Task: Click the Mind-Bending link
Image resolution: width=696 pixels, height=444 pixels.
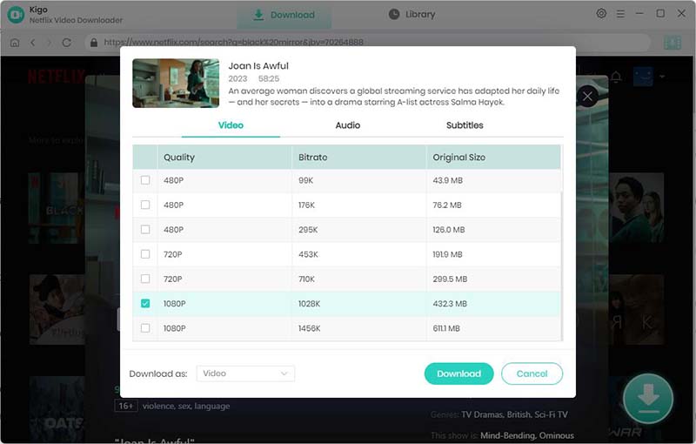Action: tap(507, 435)
